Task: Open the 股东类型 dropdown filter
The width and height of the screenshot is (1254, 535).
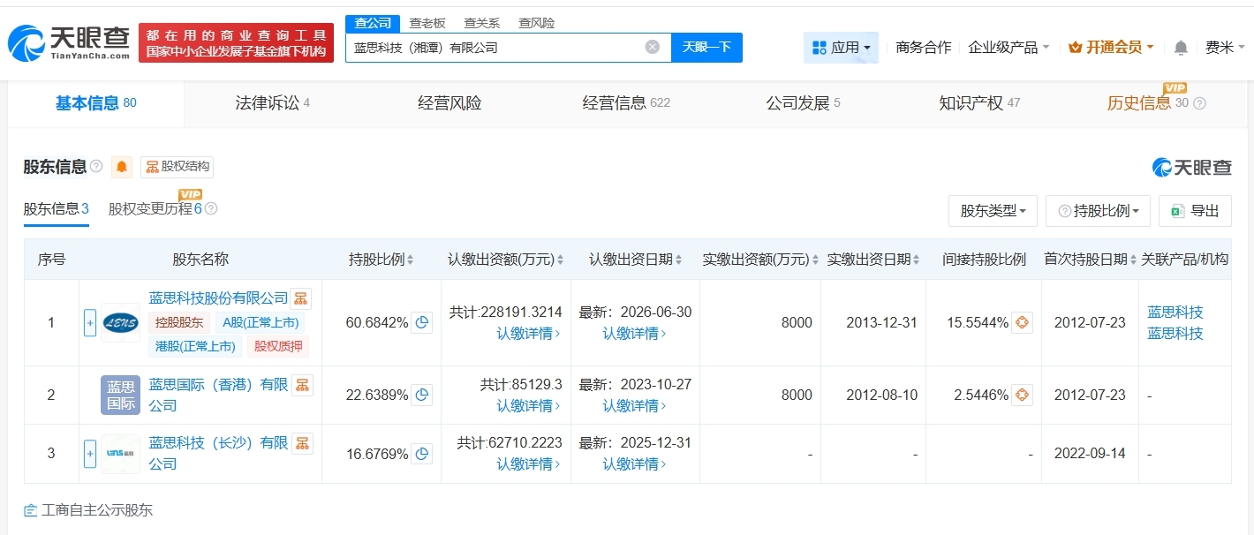Action: pos(993,211)
